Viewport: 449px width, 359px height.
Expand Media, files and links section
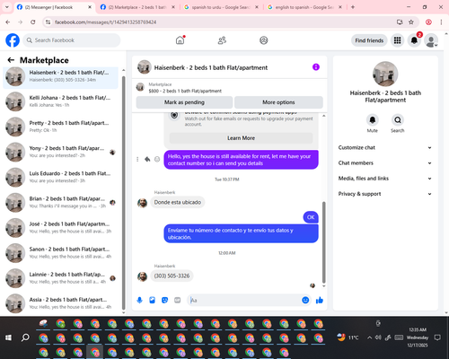(385, 179)
